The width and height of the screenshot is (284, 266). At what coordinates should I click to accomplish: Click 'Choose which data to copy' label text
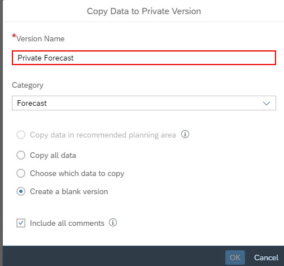(77, 174)
